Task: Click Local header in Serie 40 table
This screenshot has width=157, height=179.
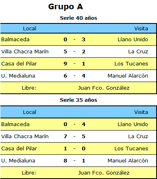Action: [30, 29]
